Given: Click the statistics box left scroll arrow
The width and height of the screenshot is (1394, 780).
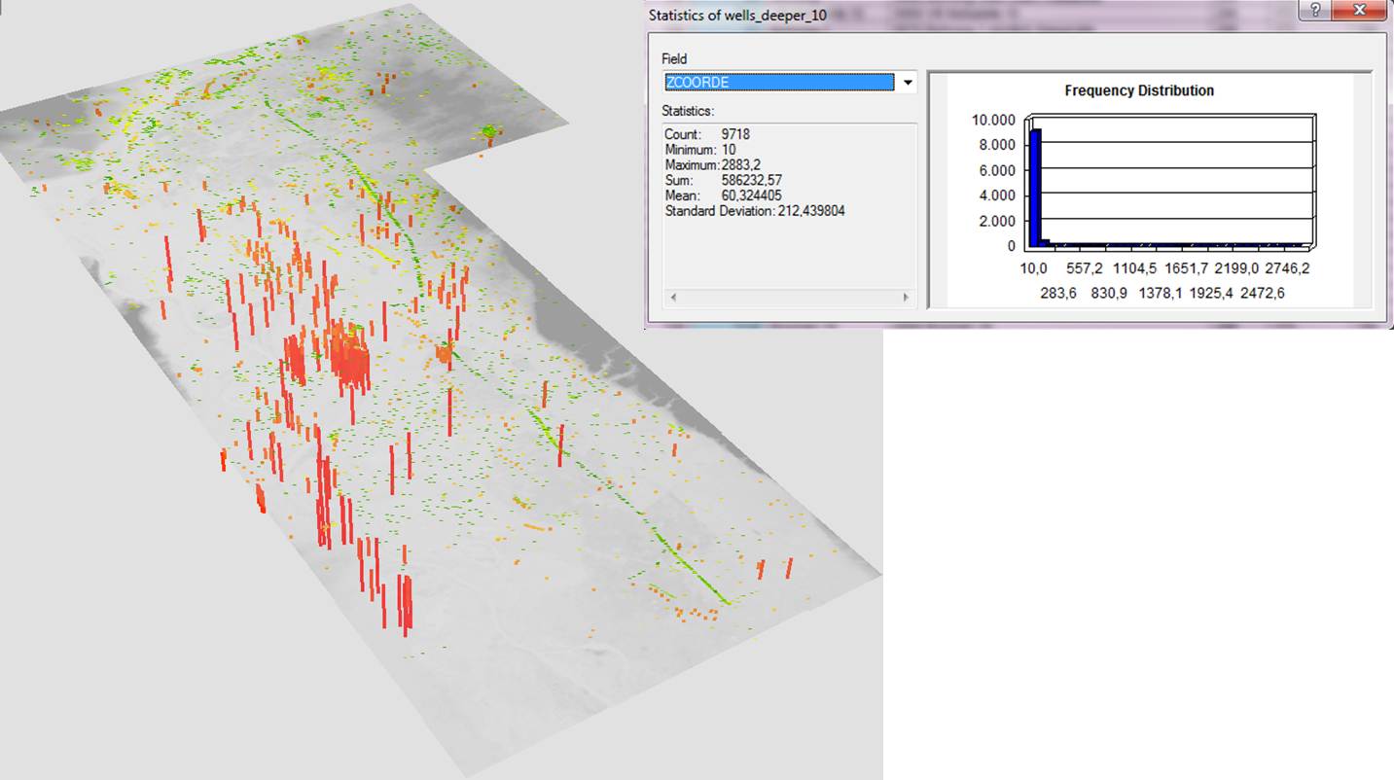Looking at the screenshot, I should (x=671, y=298).
